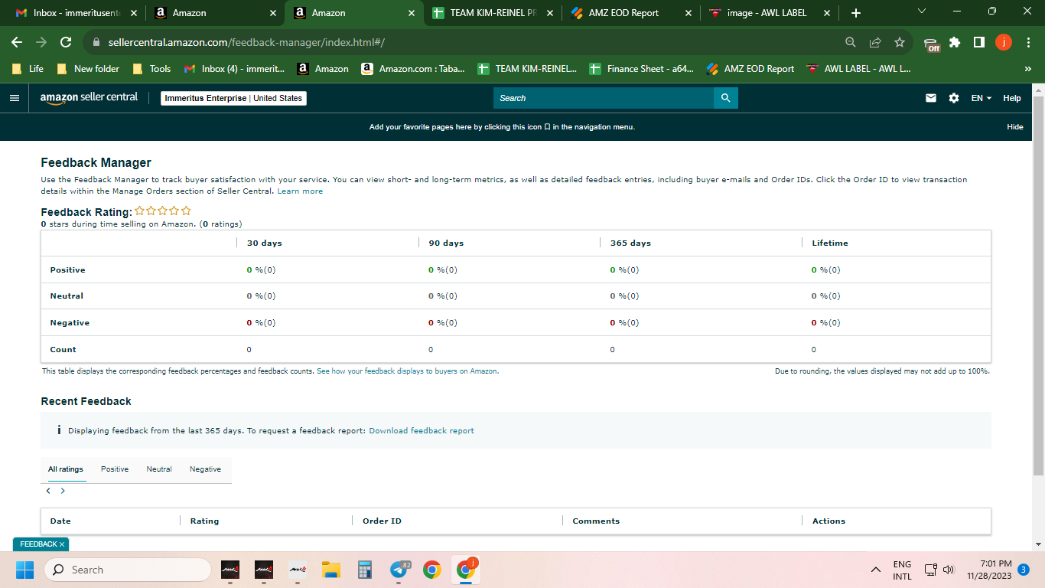Open the Seller Central hamburger menu
Screen dimensions: 1045x588
[x=14, y=98]
